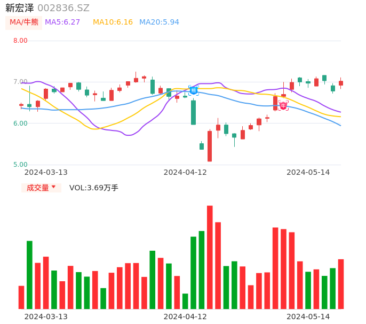Click the stock code 002836.SZ
This screenshot has width=366, height=324.
click(x=63, y=8)
